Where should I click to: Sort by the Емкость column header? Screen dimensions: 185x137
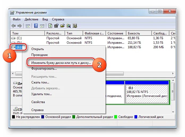point(139,33)
